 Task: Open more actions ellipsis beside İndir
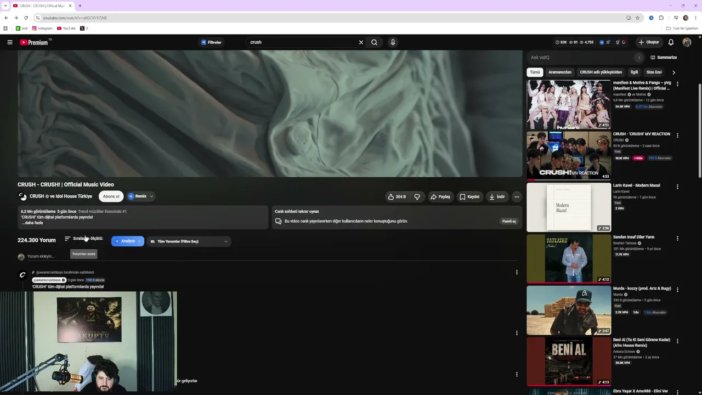point(517,196)
